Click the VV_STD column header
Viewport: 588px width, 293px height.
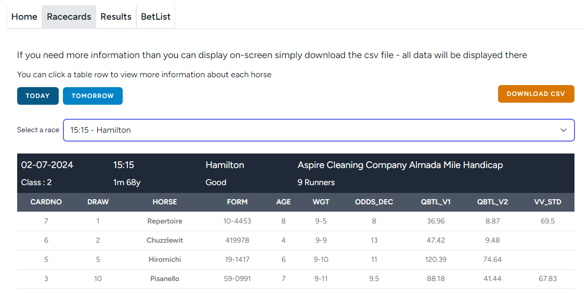click(547, 202)
